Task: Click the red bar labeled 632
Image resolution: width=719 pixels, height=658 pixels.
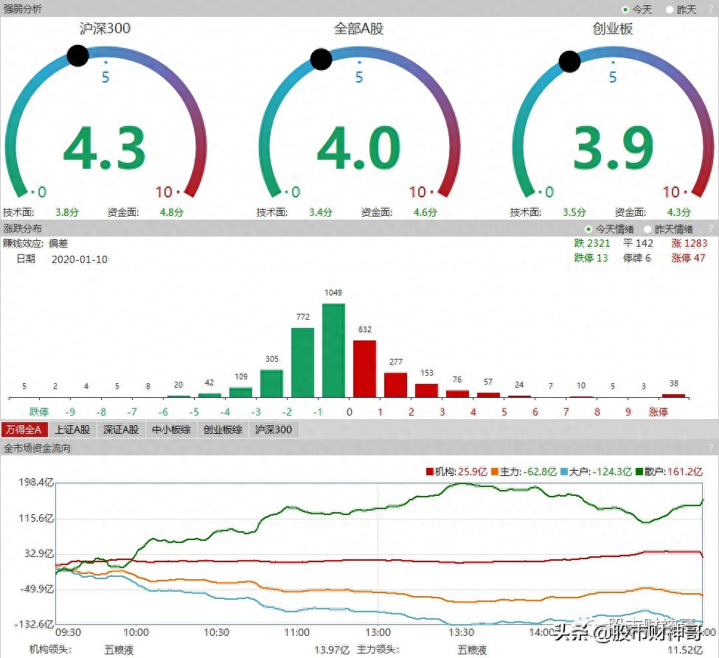Action: click(364, 369)
